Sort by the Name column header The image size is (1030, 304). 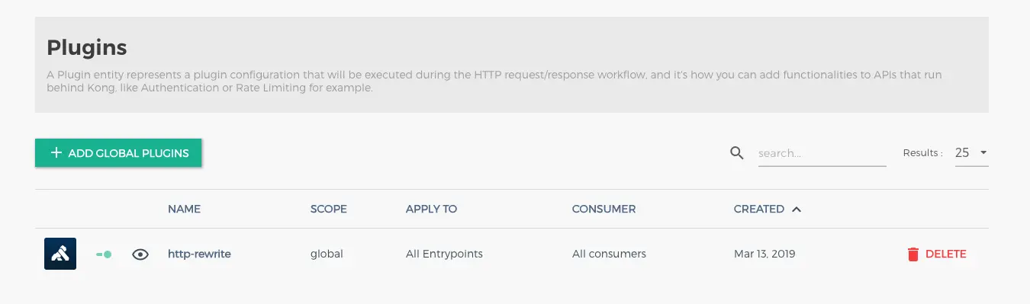(184, 209)
